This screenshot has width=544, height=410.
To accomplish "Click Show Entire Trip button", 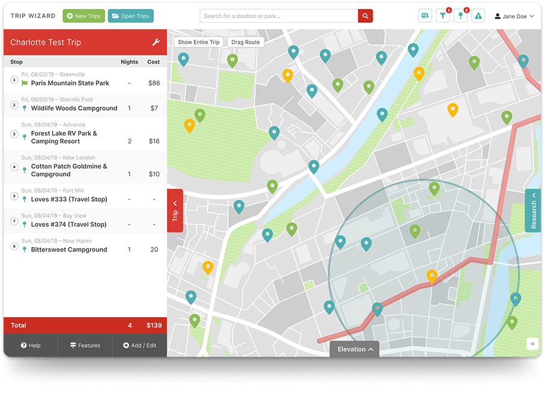I will (198, 42).
